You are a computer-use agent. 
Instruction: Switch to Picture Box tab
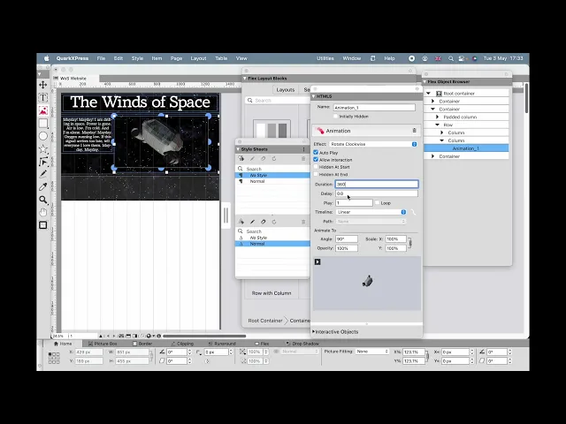(103, 344)
